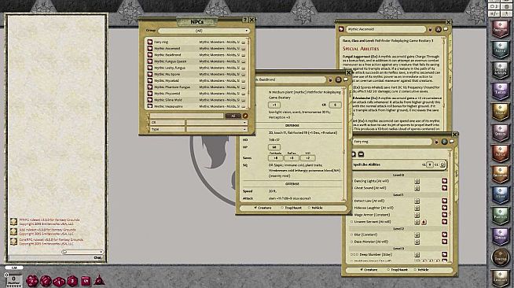This screenshot has height=288, width=514.
Task: Roll the d4 die
Action: pos(99,281)
